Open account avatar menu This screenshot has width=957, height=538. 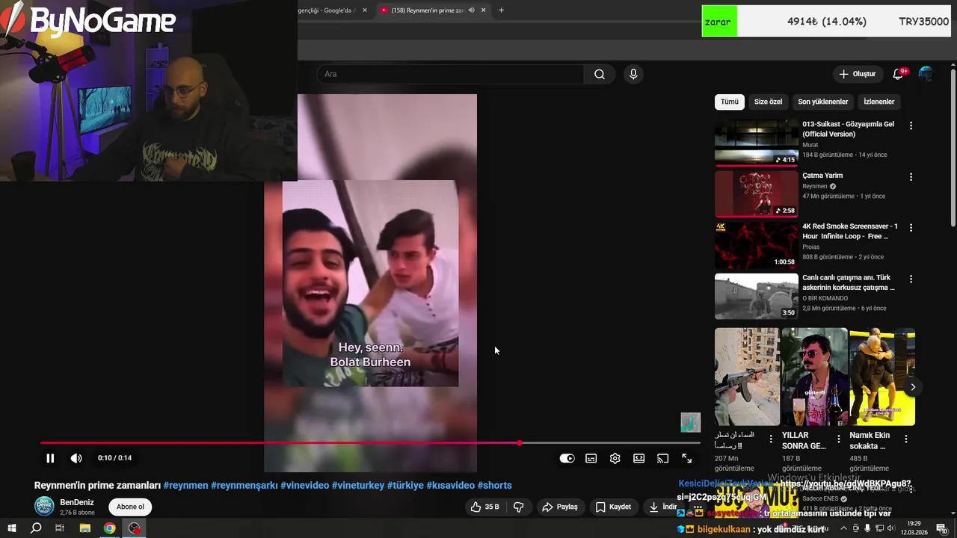[x=926, y=74]
